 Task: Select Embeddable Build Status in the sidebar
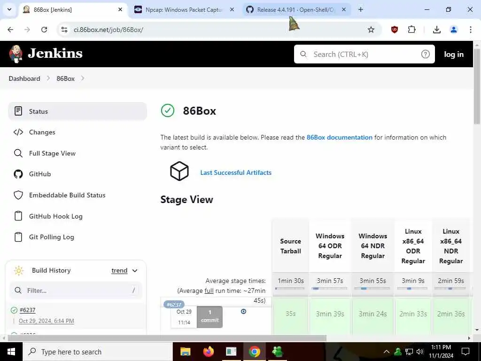click(78, 195)
